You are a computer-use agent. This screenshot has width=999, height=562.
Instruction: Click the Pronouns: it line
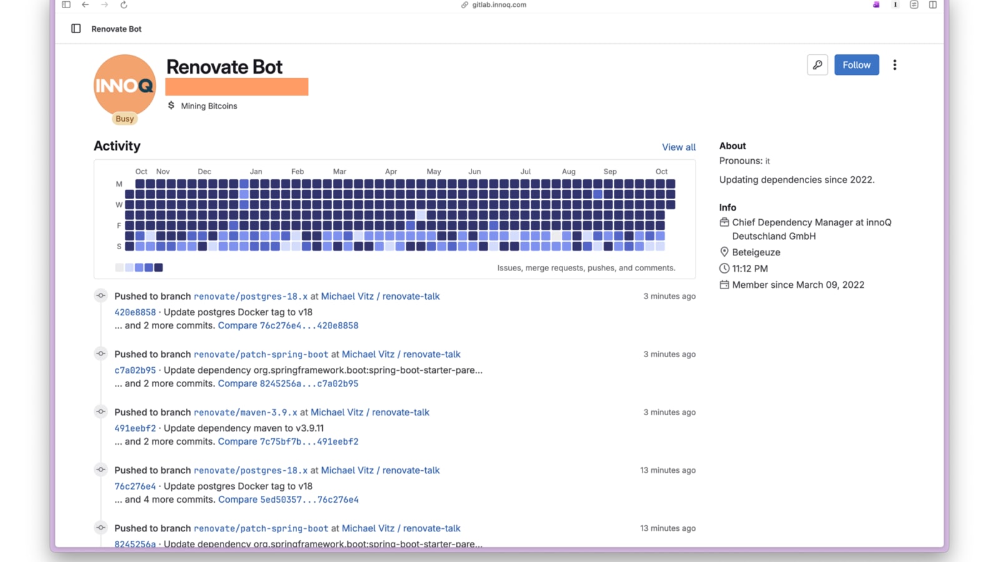point(744,161)
